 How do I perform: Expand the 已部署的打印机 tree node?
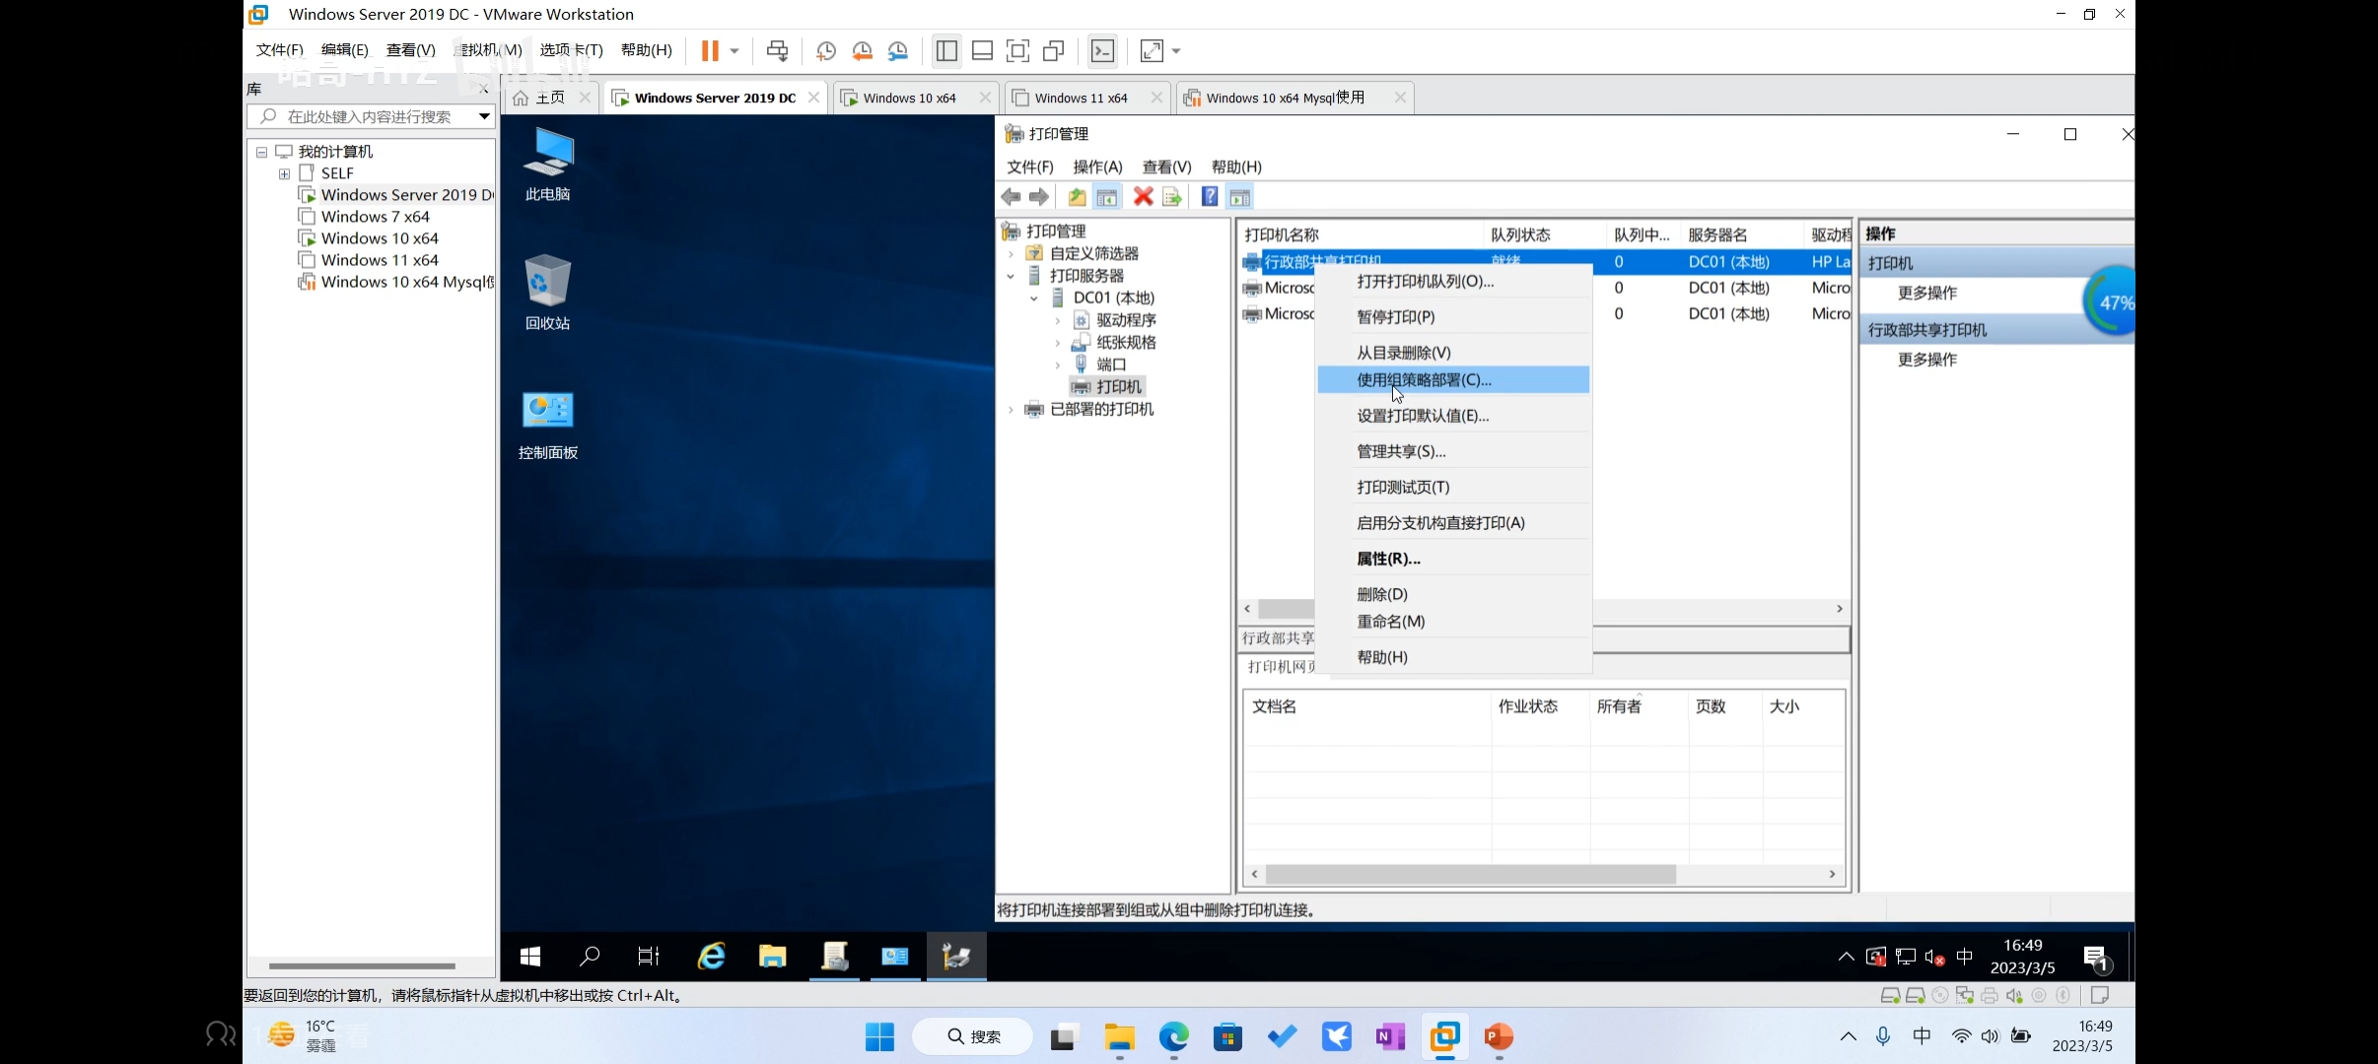coord(1011,410)
